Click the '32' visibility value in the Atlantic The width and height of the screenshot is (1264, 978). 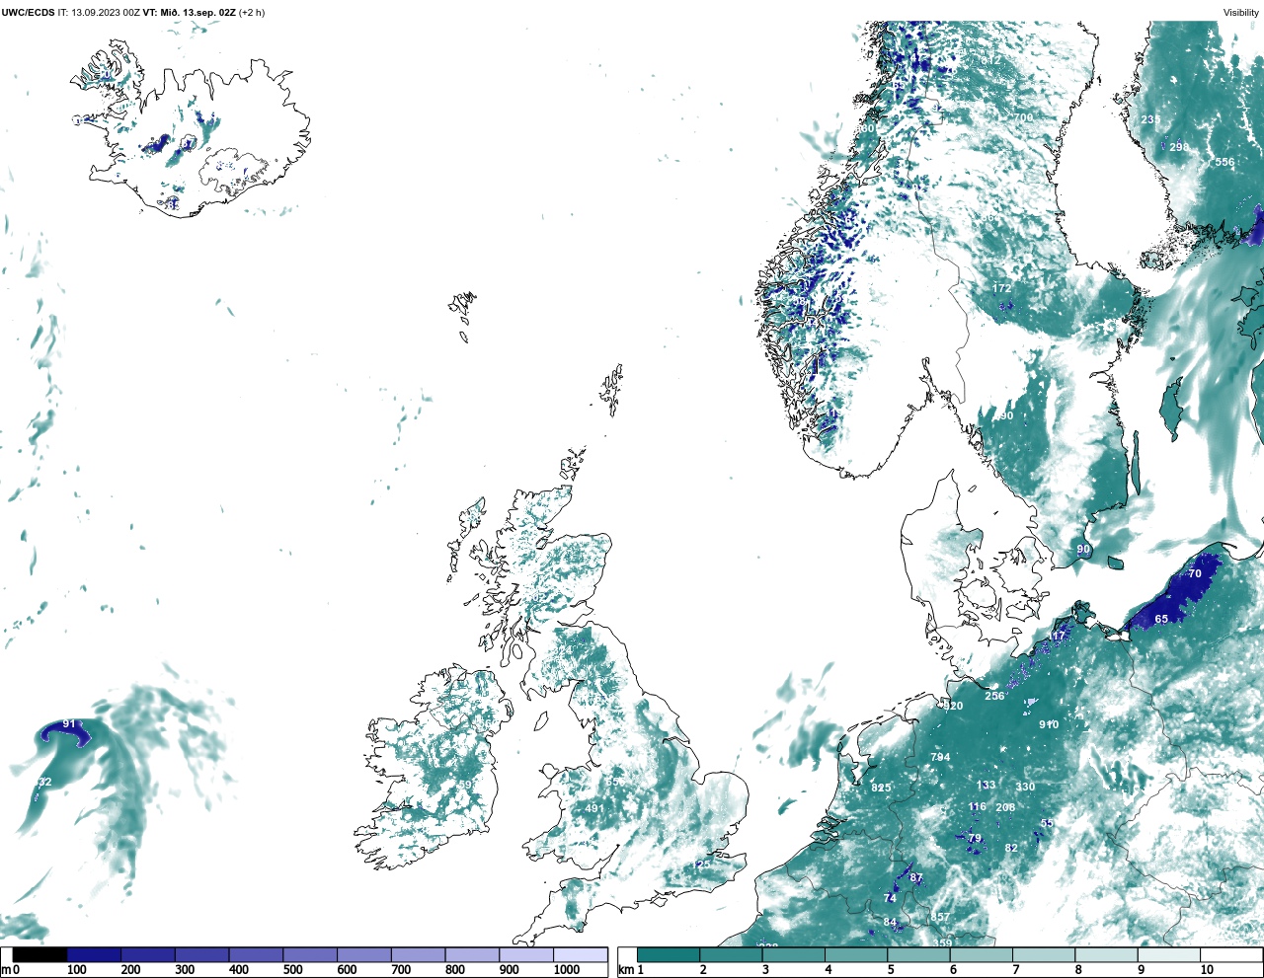click(x=44, y=782)
